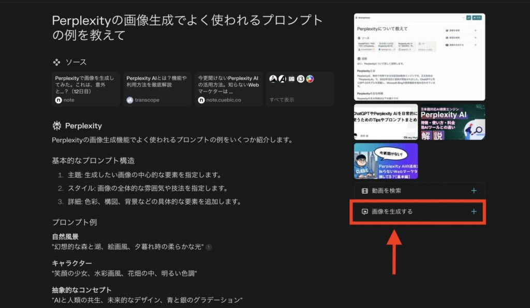This screenshot has height=308, width=530.
Task: Click the screenshot preview at top right
Action: pyautogui.click(x=419, y=57)
